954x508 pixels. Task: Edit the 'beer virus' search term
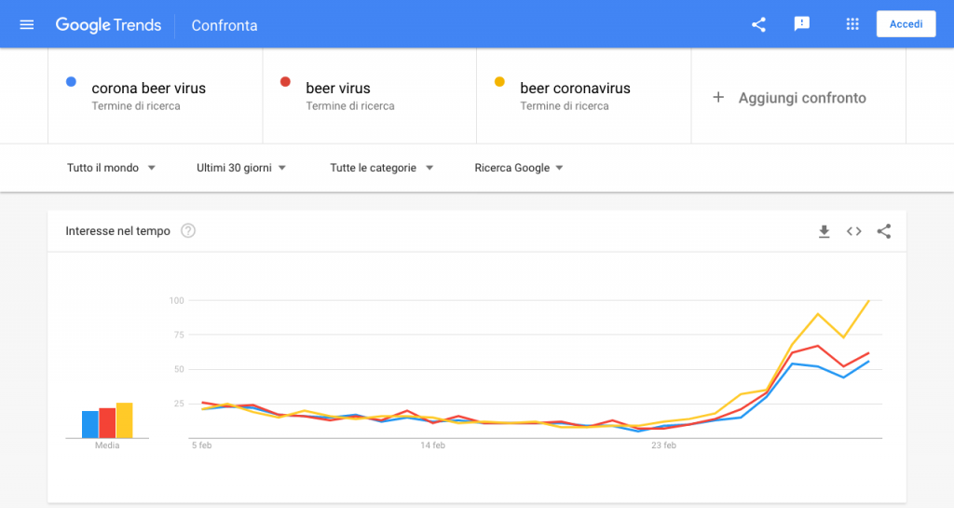338,89
